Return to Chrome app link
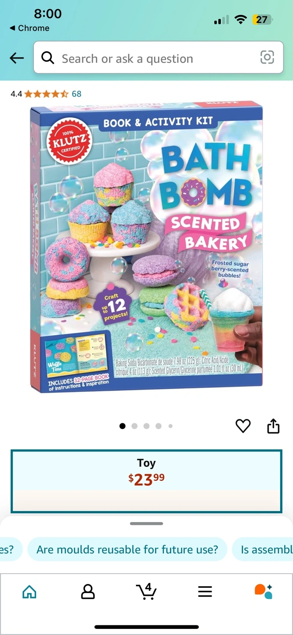 (x=29, y=28)
